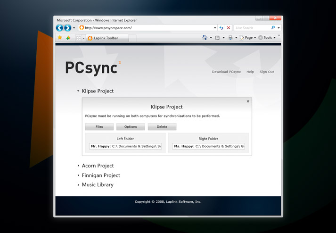Viewport: 336px width, 233px height.
Task: Open Favorites Center star icon
Action: [x=60, y=38]
